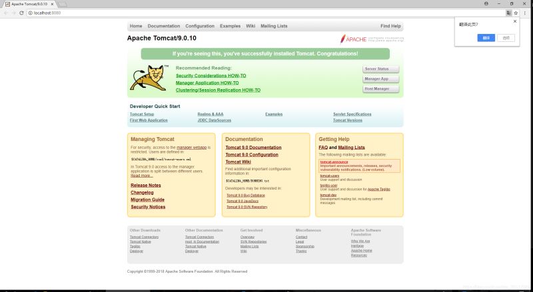
Task: Click the Tomcat cat logo image
Action: [x=149, y=78]
